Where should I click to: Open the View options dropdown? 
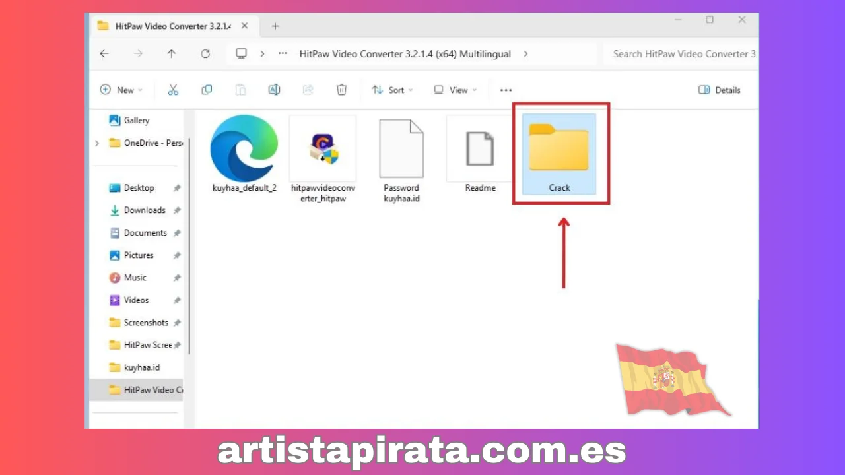point(455,90)
